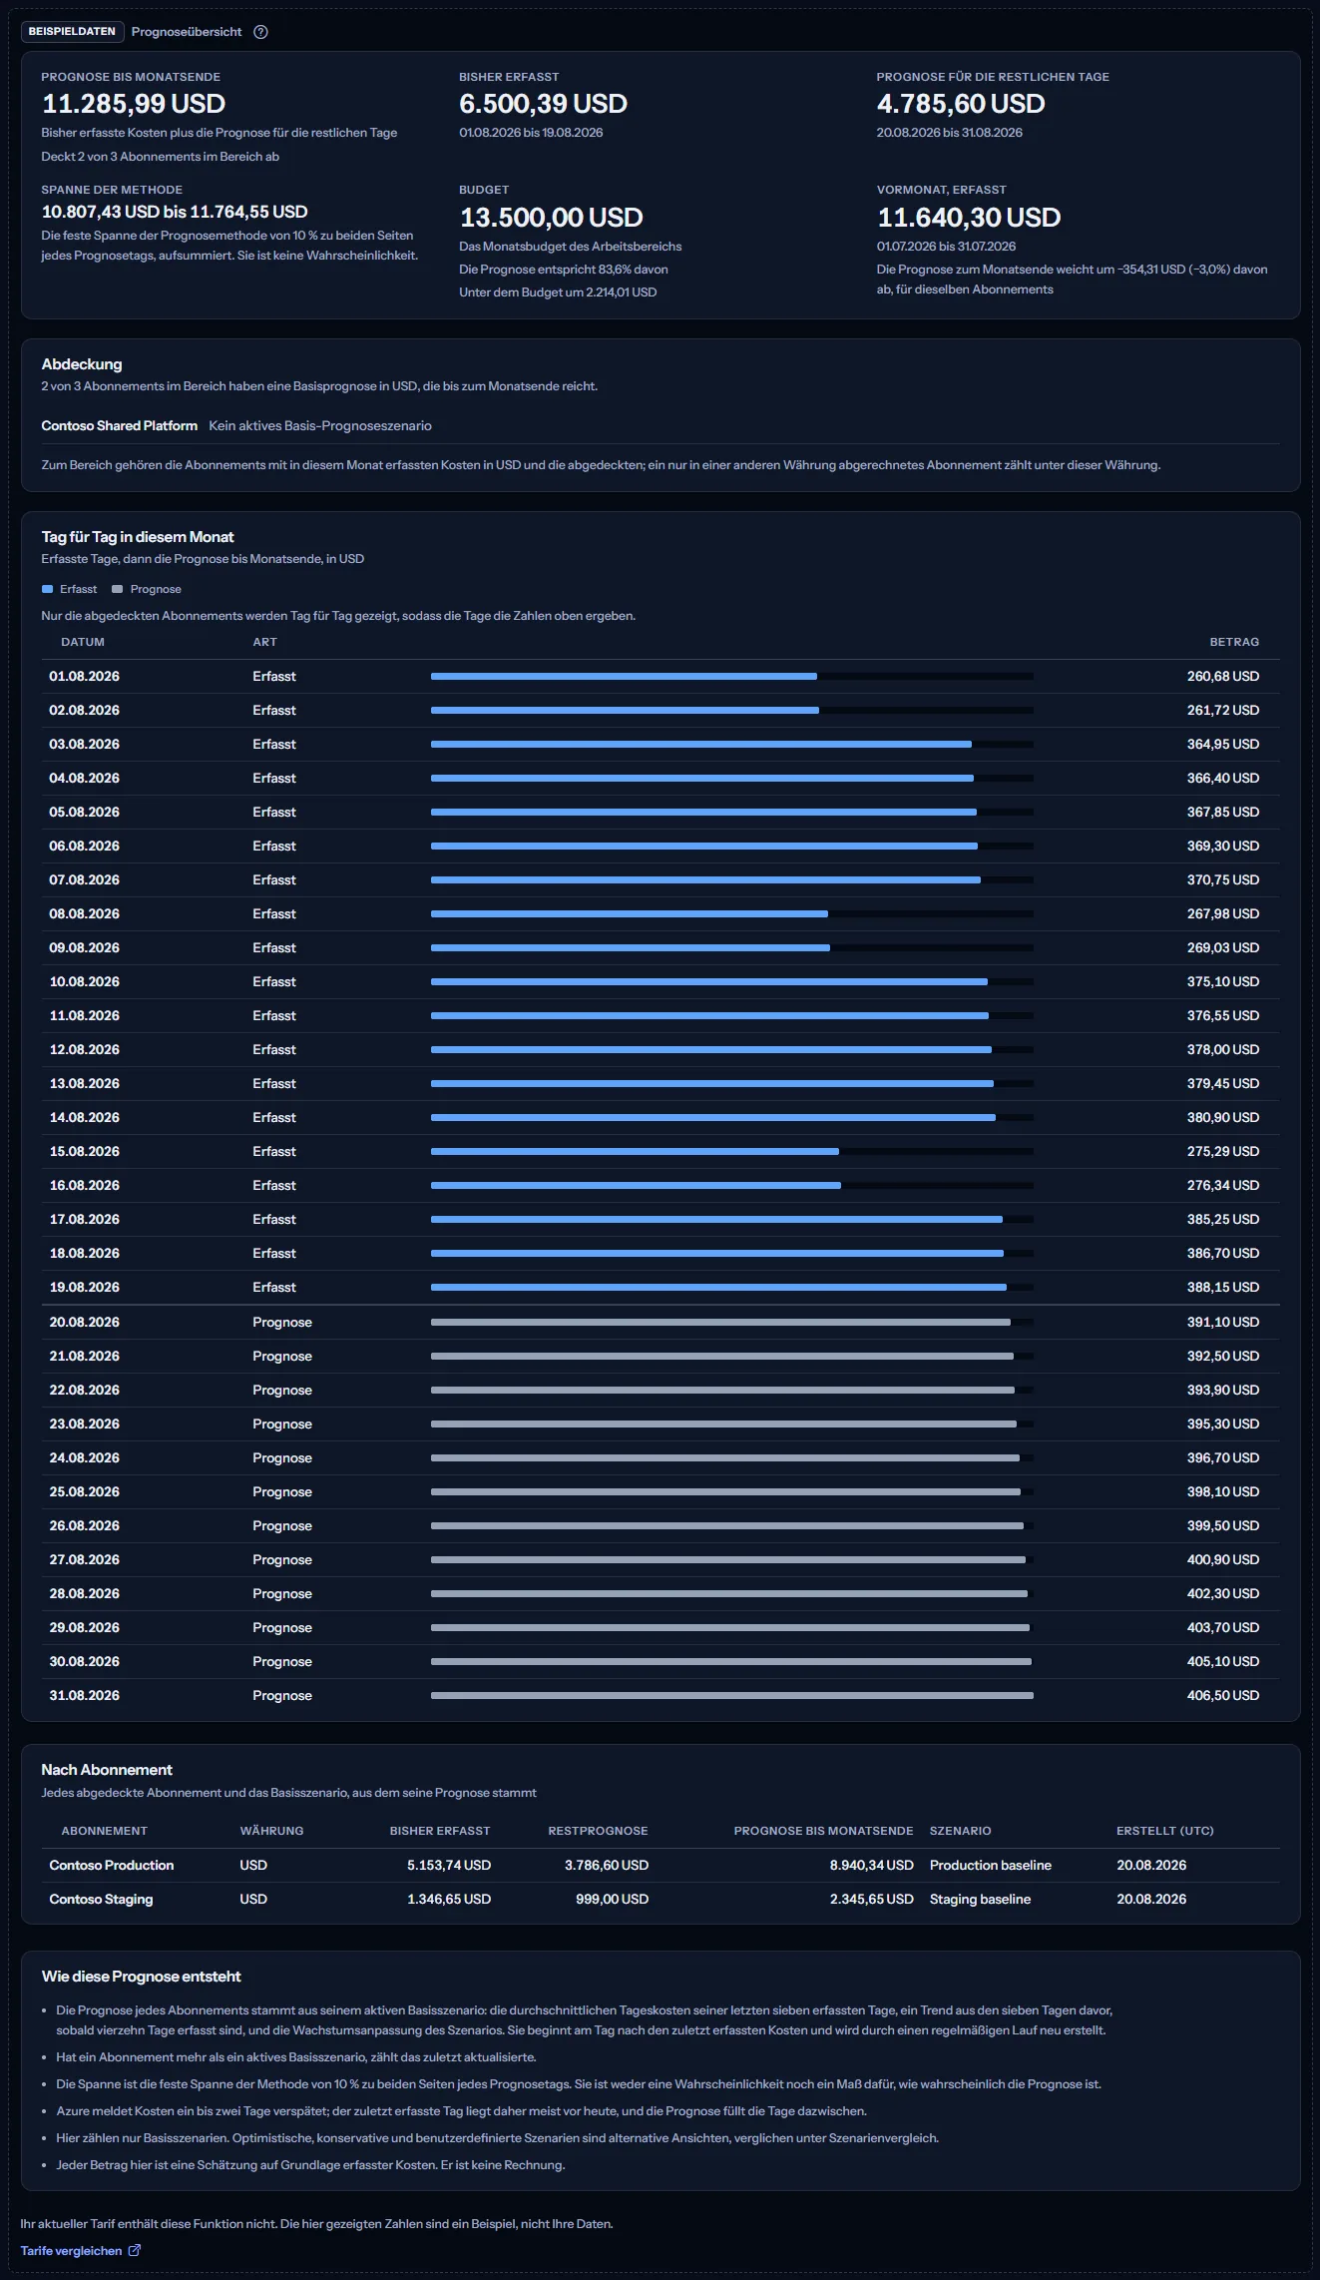Click the external-link icon after Tarife vergleichen
This screenshot has width=1320, height=2280.
click(135, 2250)
